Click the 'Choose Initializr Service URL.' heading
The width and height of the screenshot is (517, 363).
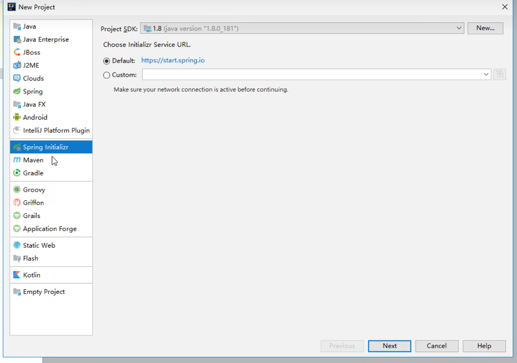click(147, 45)
